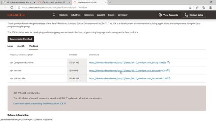The width and height of the screenshot is (216, 121).
Task: Restore down the browser window
Action: point(211,2)
